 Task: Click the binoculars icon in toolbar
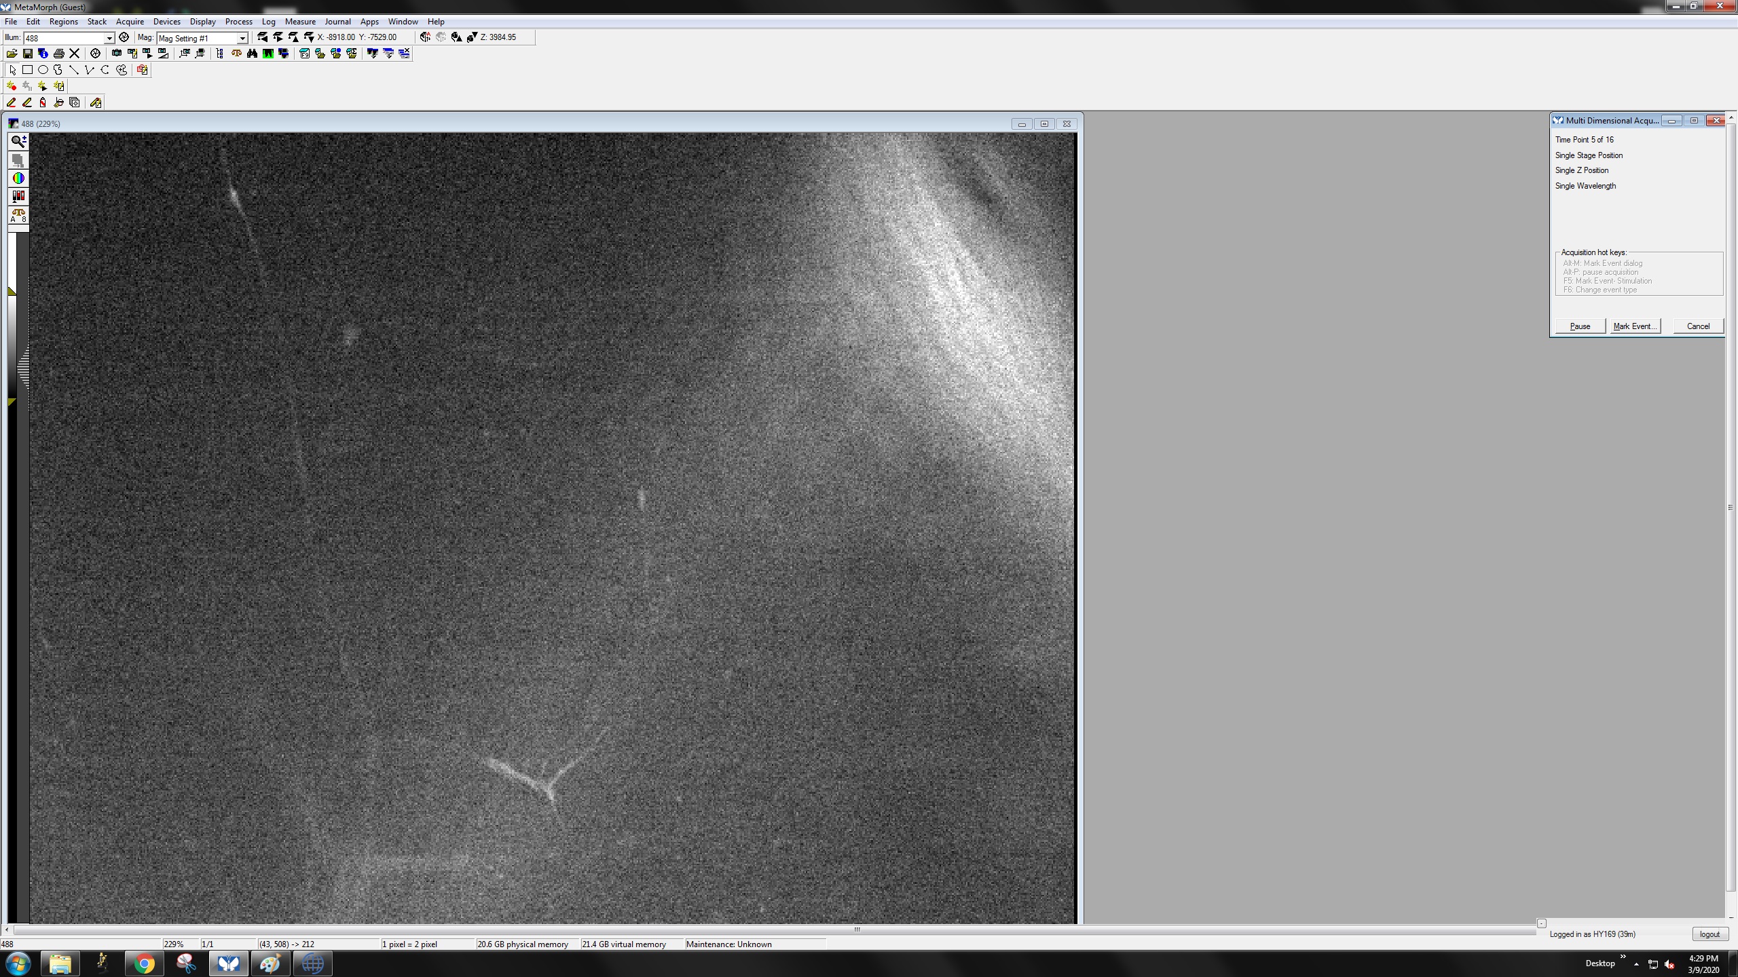[x=252, y=54]
